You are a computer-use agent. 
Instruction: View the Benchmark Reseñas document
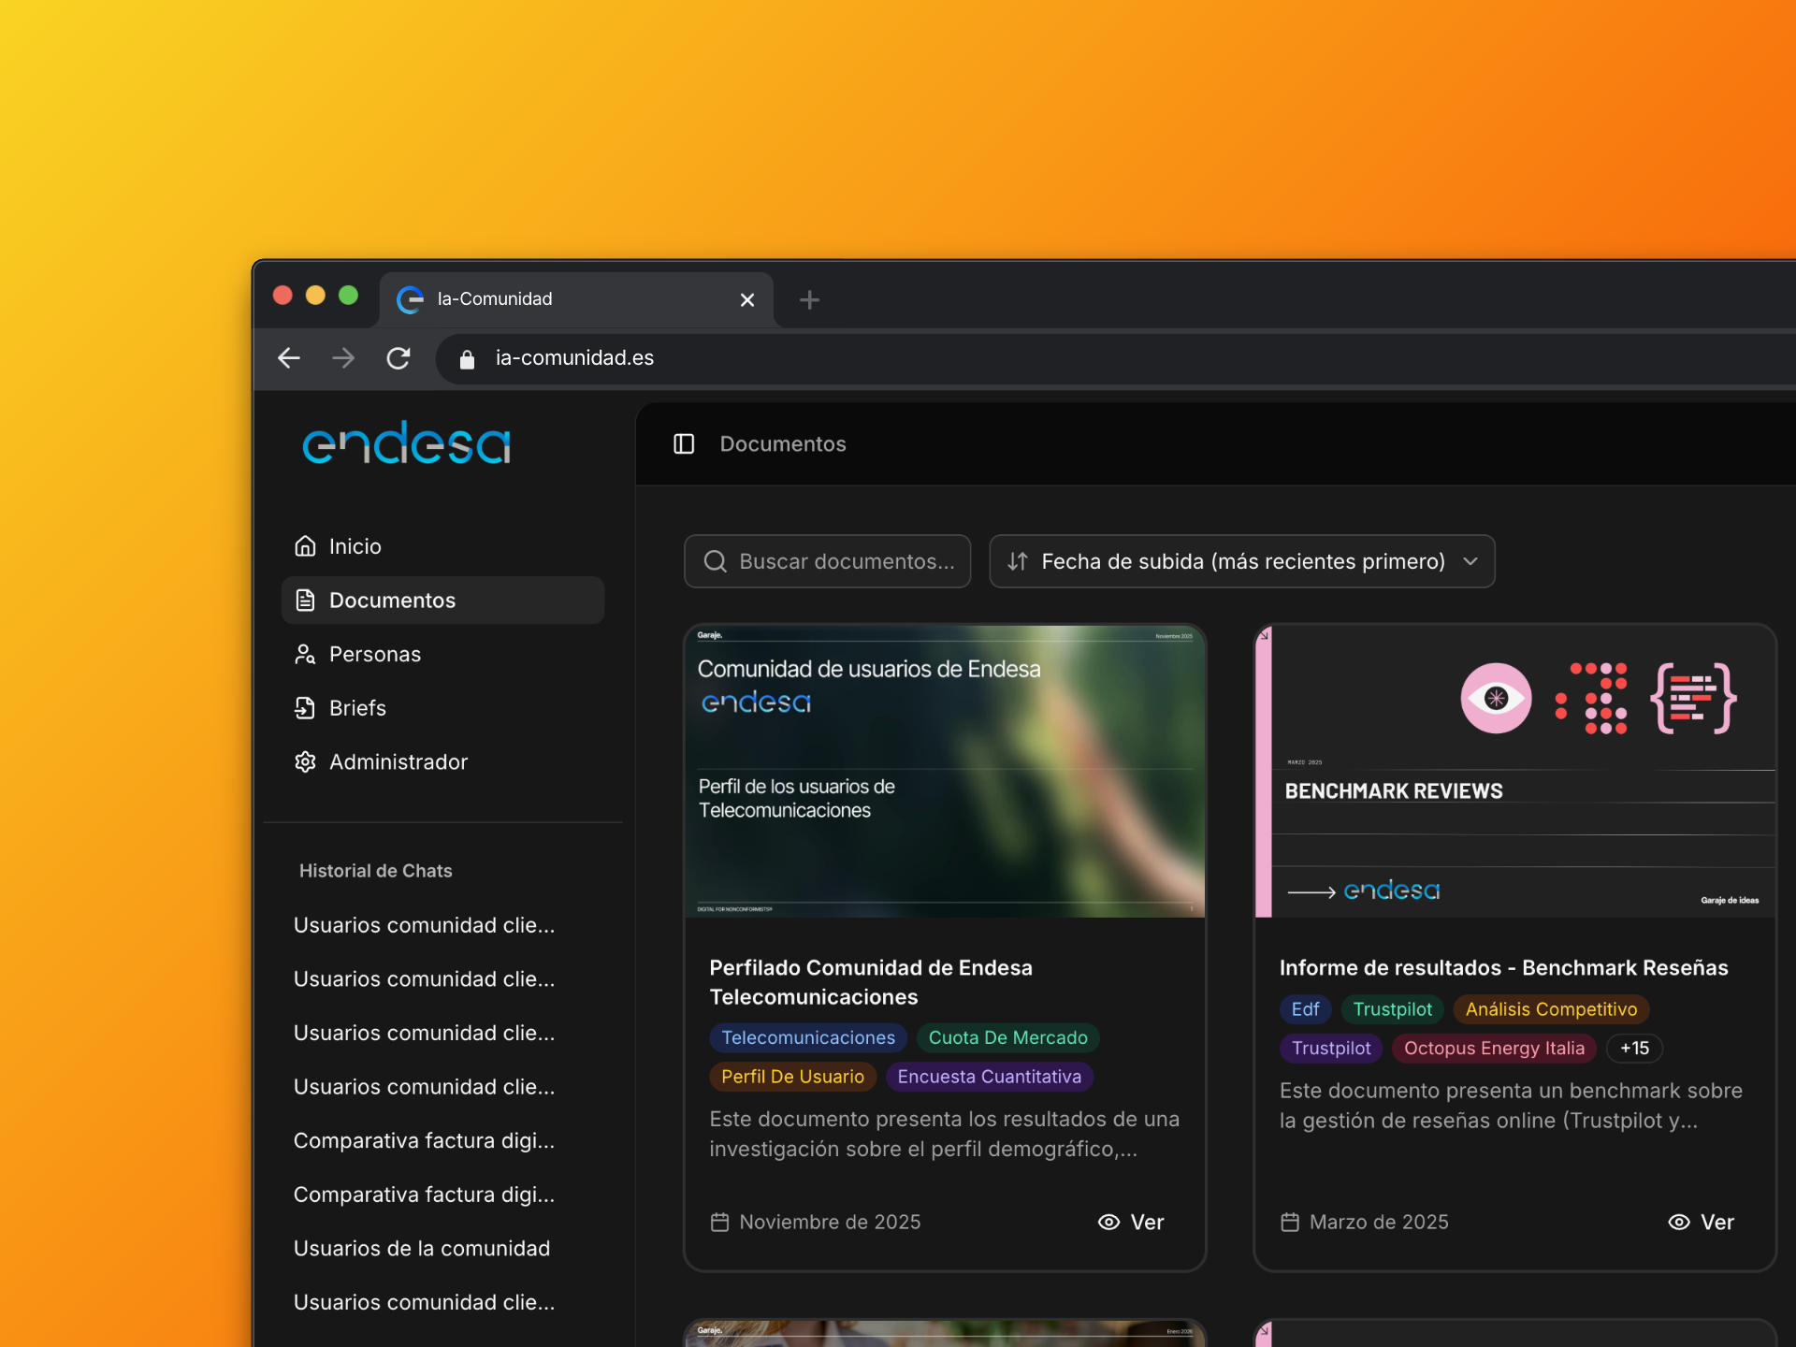1702,1222
